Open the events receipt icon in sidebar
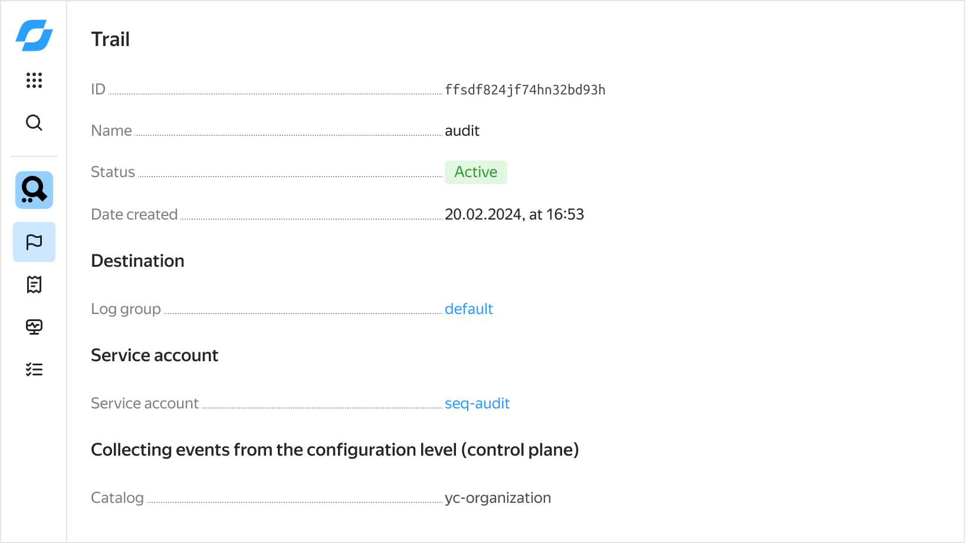 click(x=34, y=284)
